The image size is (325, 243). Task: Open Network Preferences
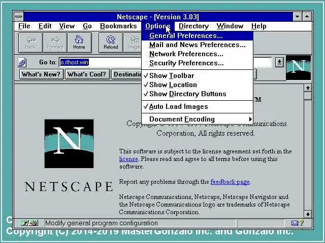198,54
